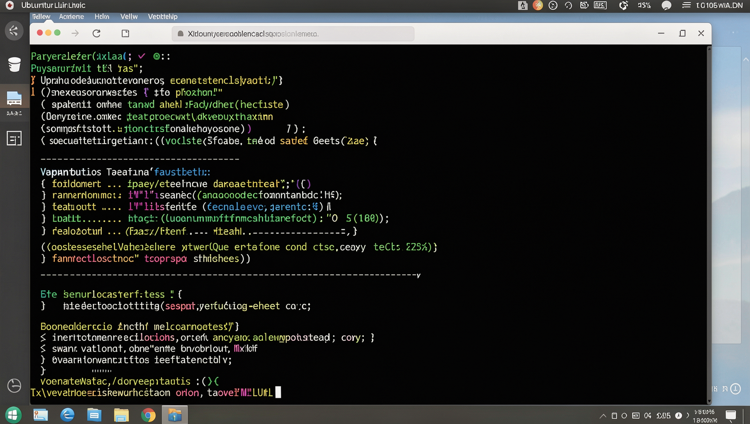The image size is (750, 424).
Task: Click the yellow window dot button
Action: click(48, 33)
